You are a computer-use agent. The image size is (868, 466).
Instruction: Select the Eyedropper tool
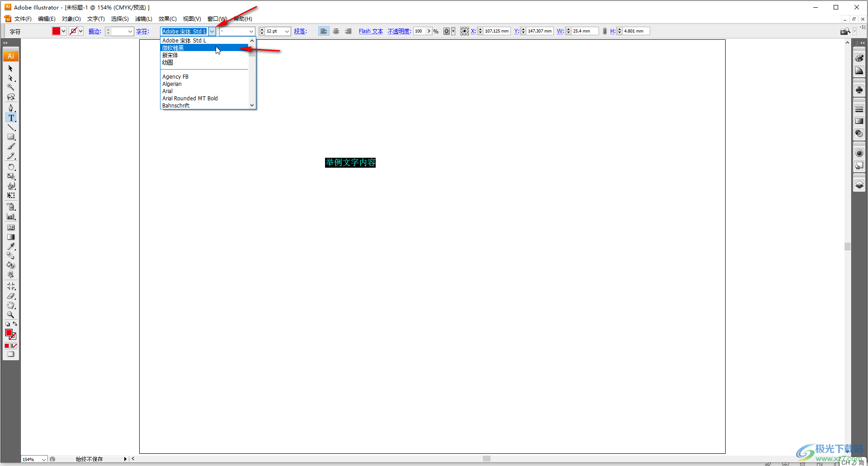11,247
